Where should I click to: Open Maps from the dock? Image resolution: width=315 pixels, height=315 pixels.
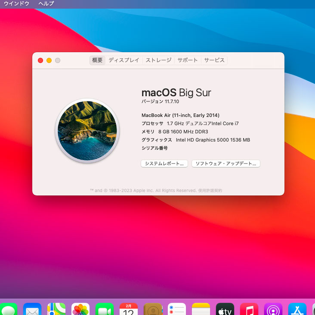(56, 309)
